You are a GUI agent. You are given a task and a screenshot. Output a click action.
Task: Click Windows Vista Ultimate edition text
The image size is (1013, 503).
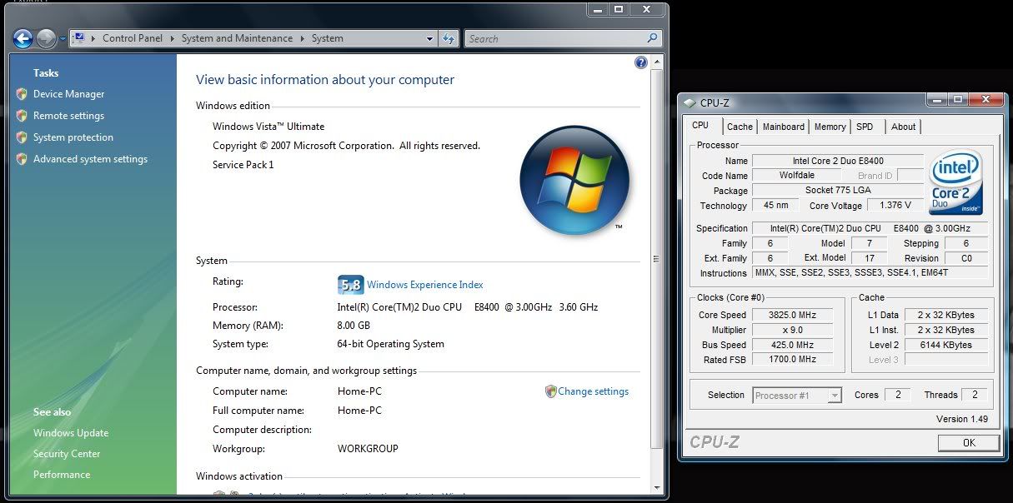(268, 127)
